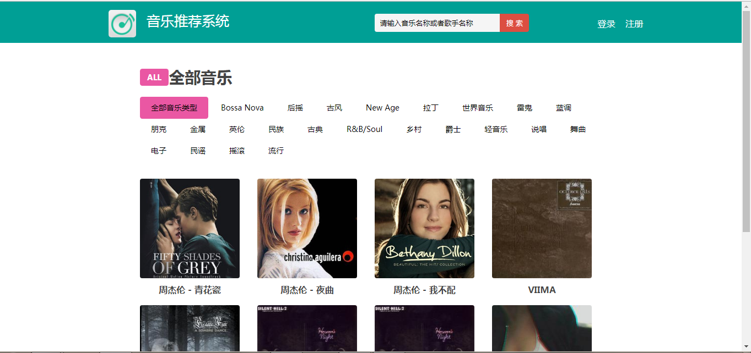
Task: Filter by 流行 genre
Action: click(x=276, y=151)
